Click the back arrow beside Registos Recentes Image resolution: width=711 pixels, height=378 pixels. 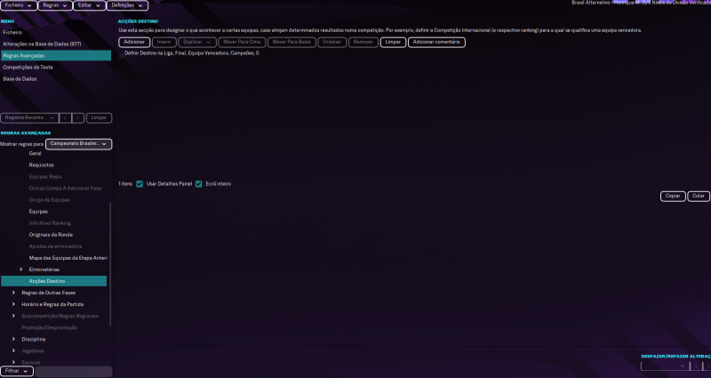65,117
